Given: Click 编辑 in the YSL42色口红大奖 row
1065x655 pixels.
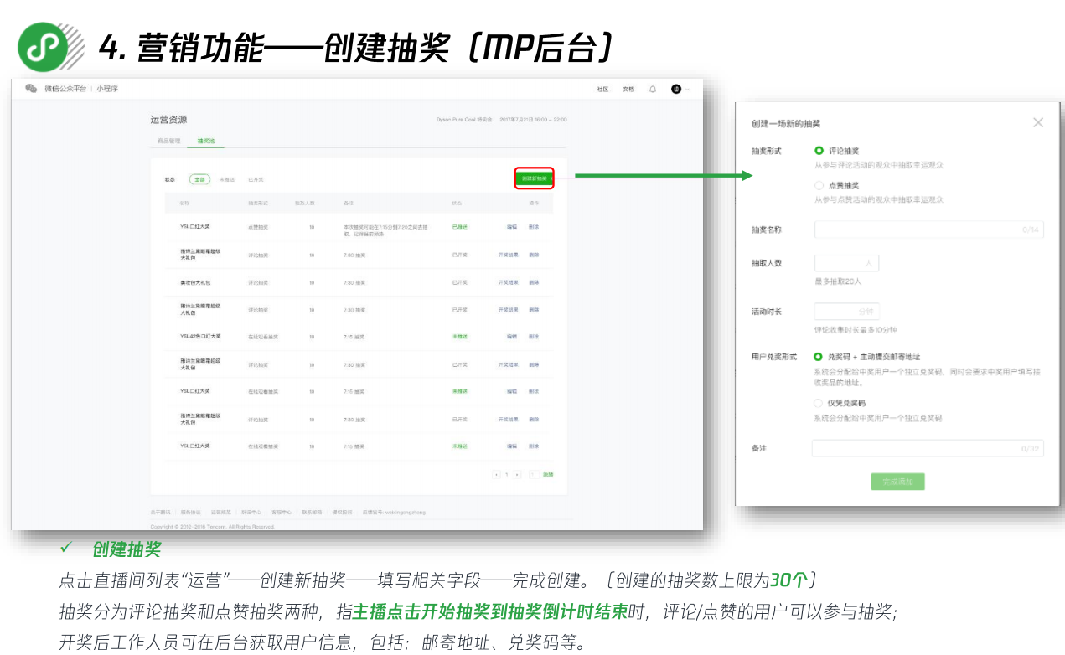Looking at the screenshot, I should coord(512,337).
